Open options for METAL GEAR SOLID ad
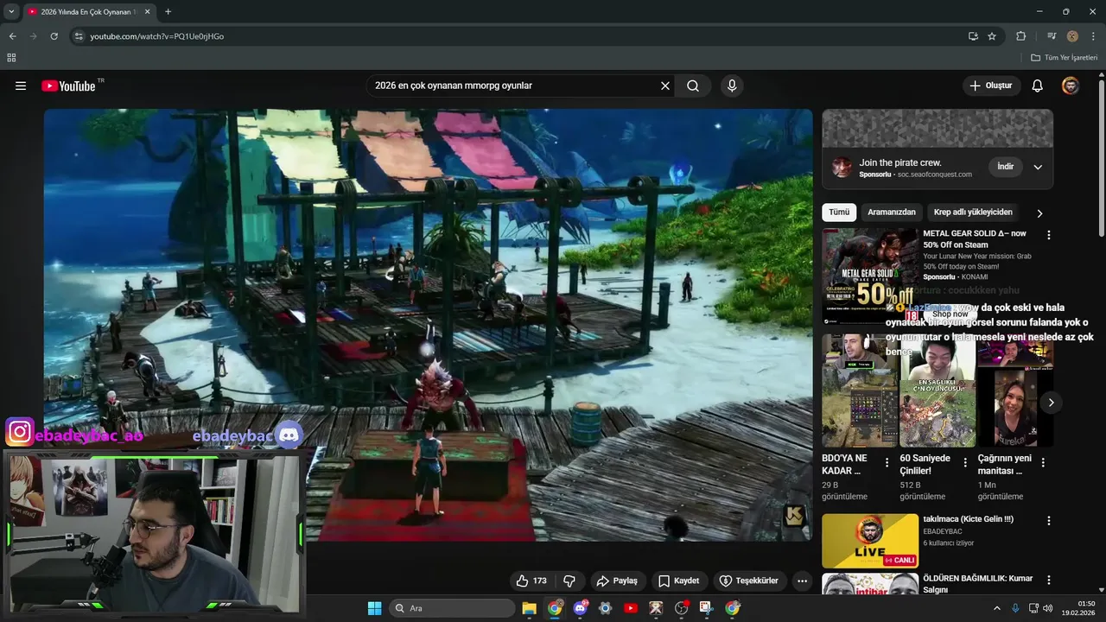The image size is (1106, 622). click(x=1049, y=235)
